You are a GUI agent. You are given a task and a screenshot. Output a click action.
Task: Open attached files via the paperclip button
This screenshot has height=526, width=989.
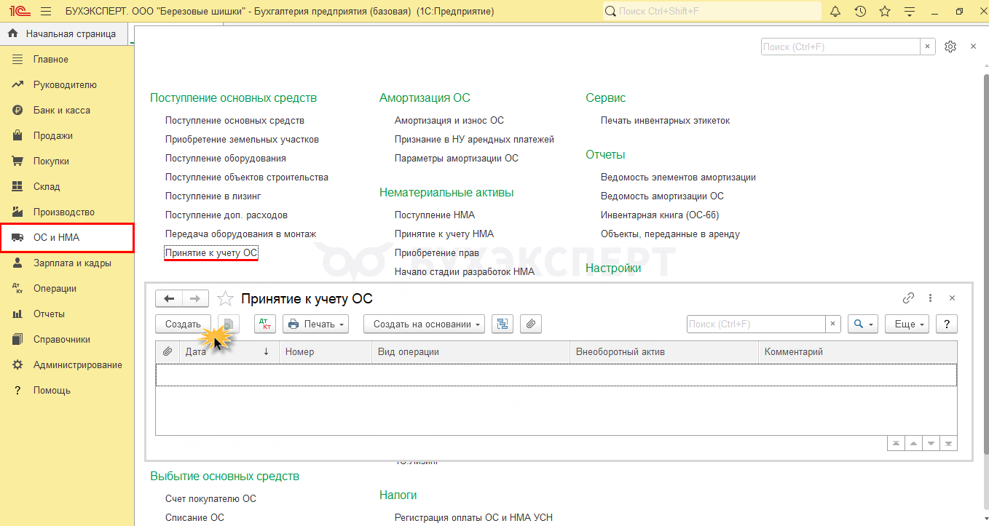pos(531,324)
